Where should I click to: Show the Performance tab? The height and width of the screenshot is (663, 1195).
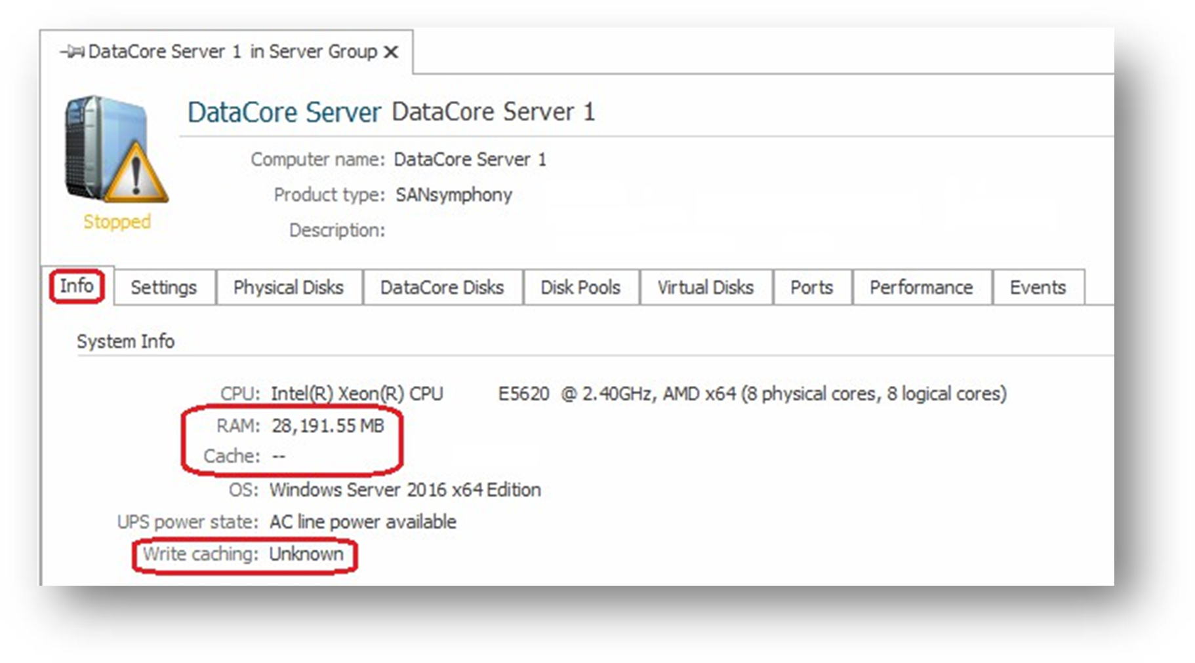click(921, 288)
